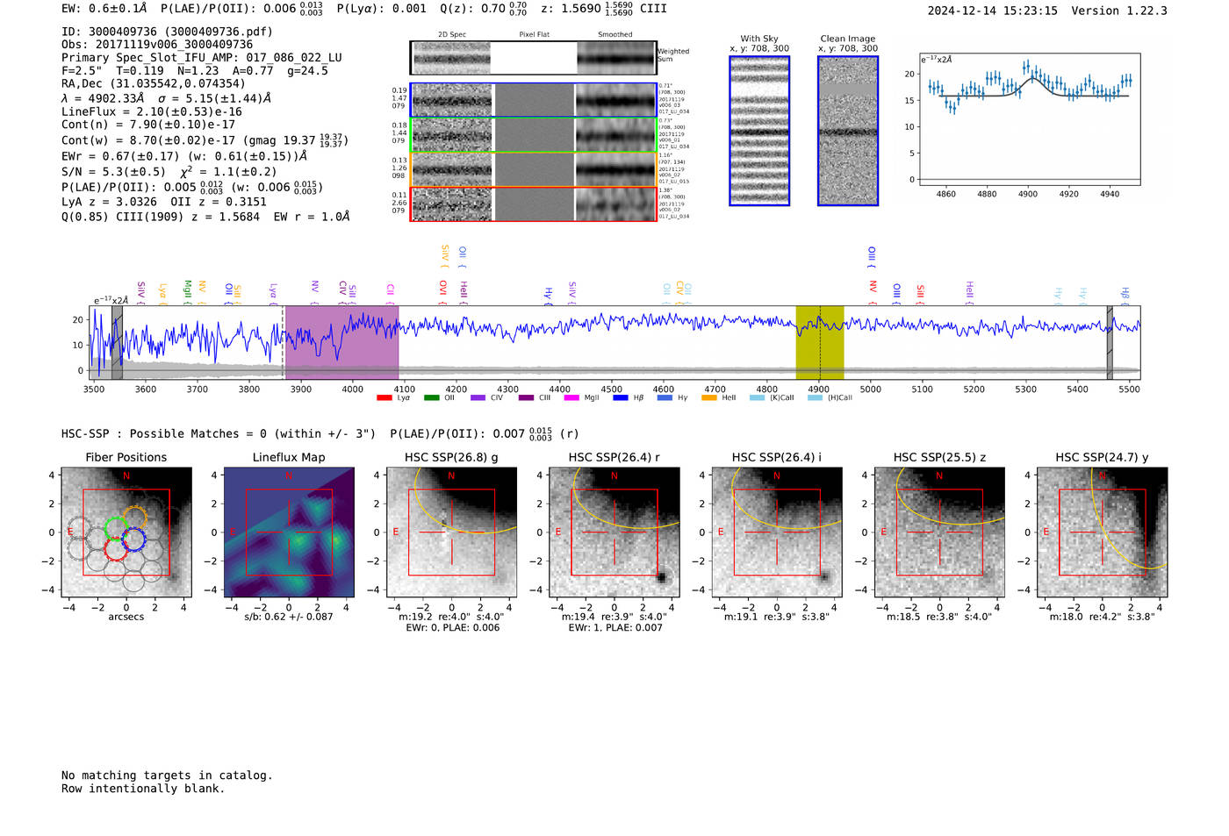Click the Q(0.85) CIII(1909) z = 1.5684 line

tap(205, 217)
